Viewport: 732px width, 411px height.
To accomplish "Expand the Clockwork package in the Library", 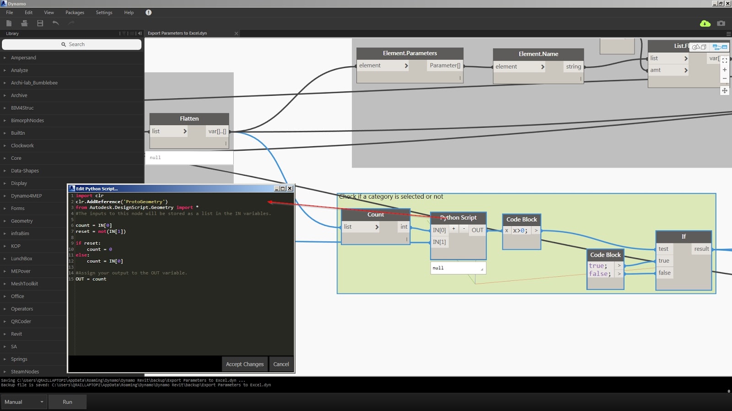I will (x=22, y=145).
